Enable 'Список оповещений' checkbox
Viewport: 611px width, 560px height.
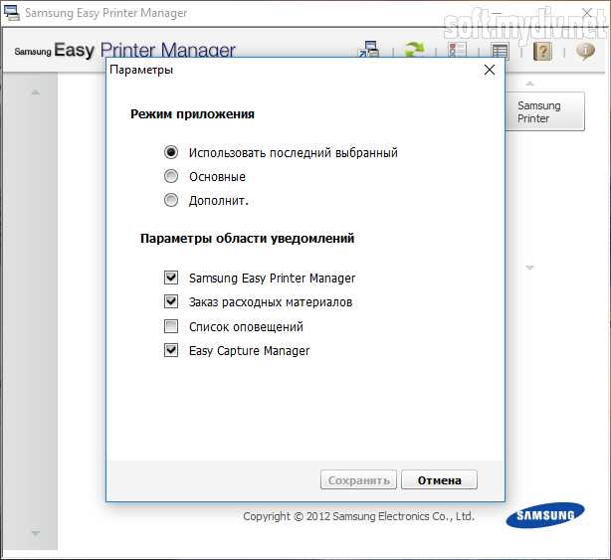171,326
